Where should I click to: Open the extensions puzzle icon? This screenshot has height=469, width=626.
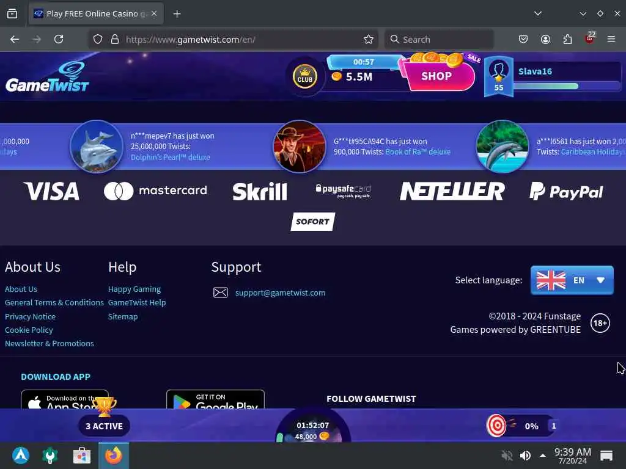[567, 39]
